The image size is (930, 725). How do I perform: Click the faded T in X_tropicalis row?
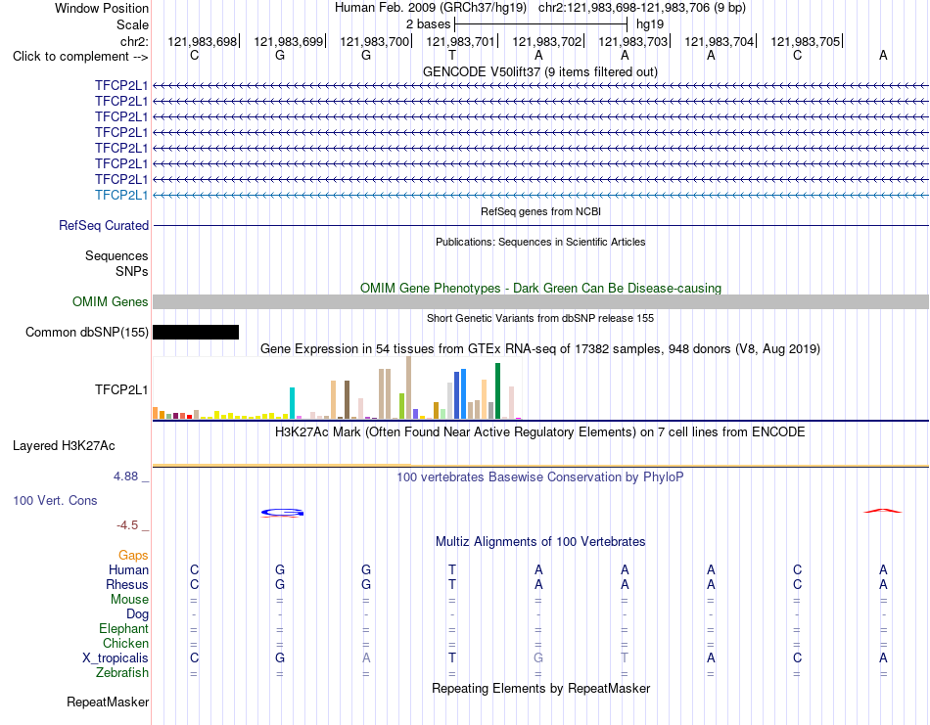click(x=625, y=658)
